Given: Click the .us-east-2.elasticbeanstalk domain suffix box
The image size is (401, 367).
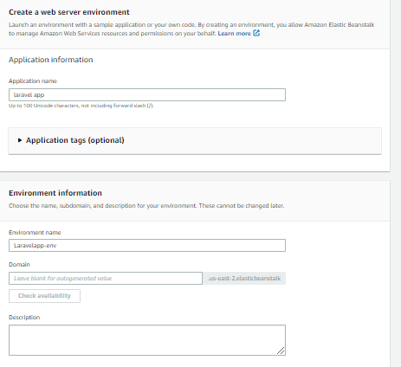Looking at the screenshot, I should tap(244, 279).
